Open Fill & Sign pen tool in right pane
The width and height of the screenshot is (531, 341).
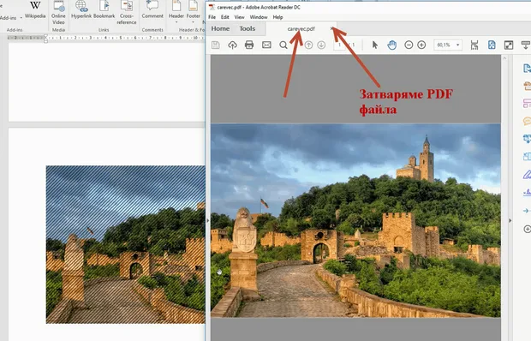(527, 175)
